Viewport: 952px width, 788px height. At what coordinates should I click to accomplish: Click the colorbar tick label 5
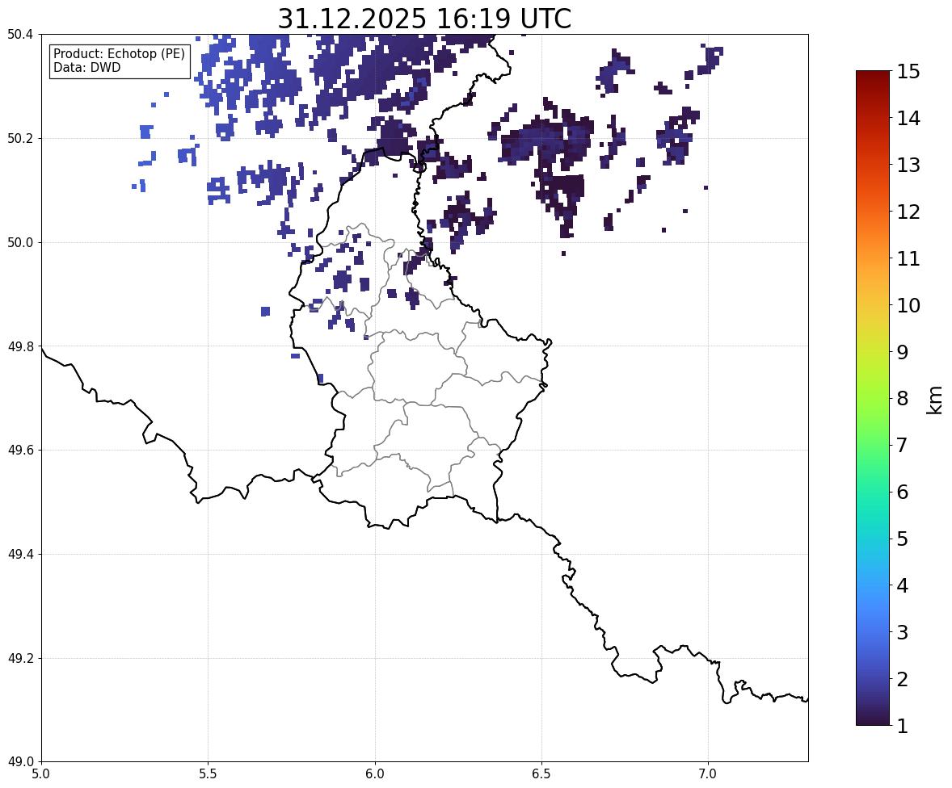[903, 539]
